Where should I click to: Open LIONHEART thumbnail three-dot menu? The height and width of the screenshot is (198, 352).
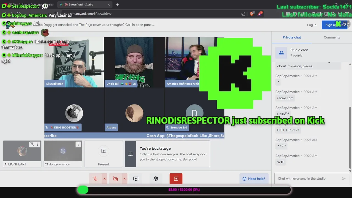pos(38,144)
